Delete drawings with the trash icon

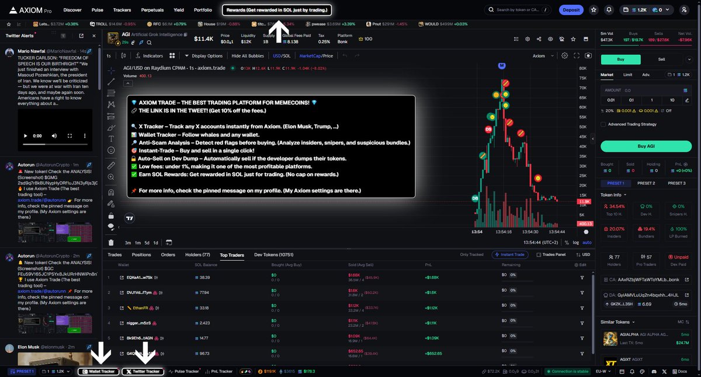111,242
